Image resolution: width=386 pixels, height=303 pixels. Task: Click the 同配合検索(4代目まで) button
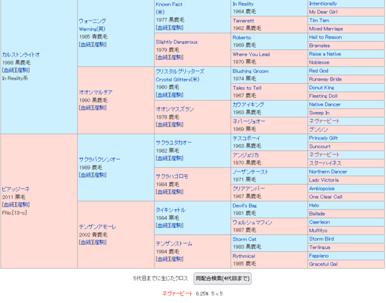(x=222, y=278)
